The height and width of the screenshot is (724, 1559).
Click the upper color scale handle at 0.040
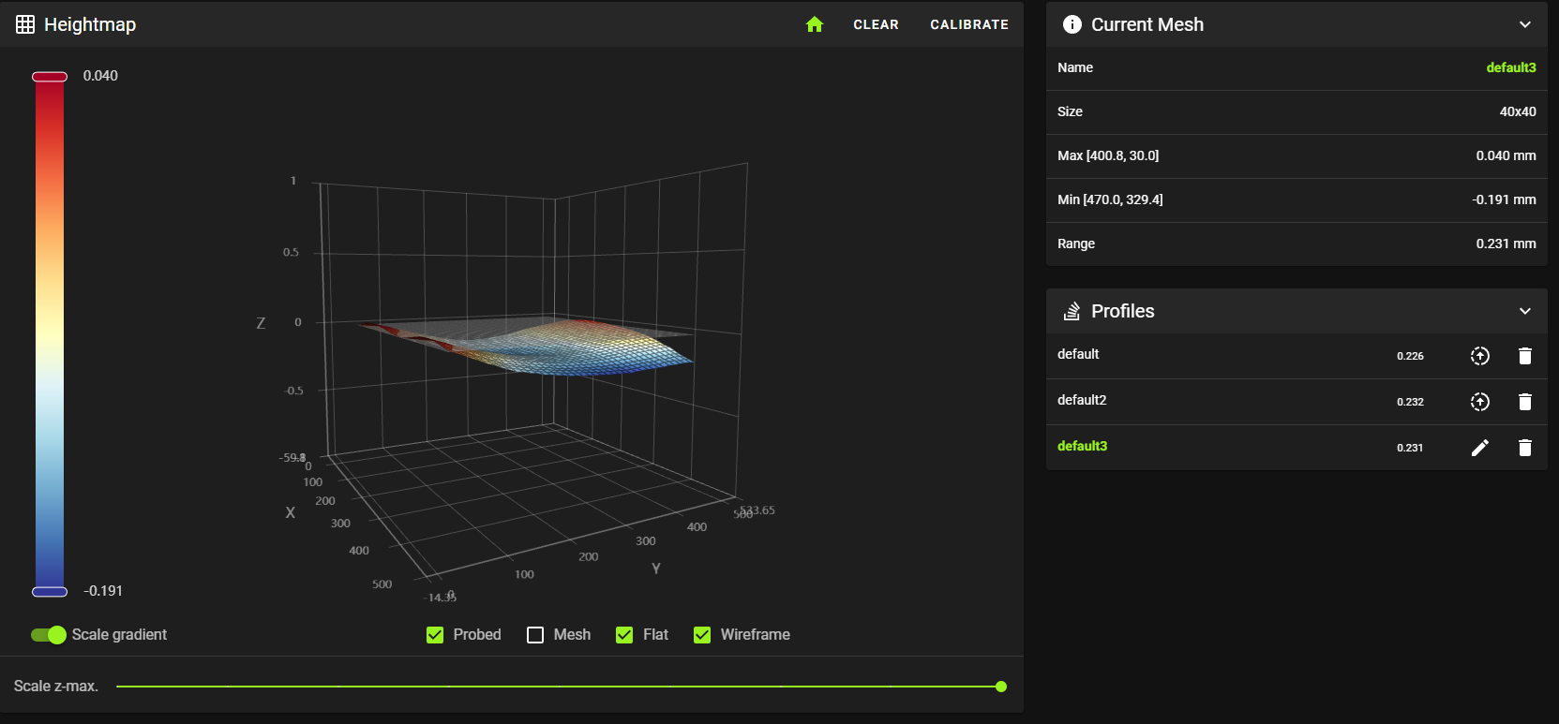click(x=50, y=77)
